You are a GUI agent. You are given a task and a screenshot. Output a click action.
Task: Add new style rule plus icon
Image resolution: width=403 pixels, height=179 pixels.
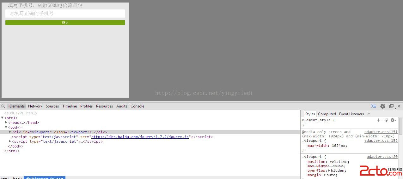point(379,120)
